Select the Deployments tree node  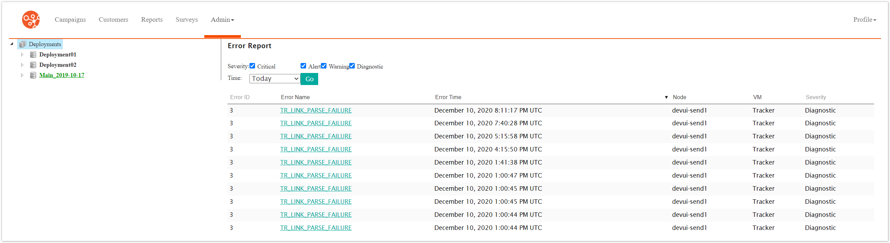tap(45, 44)
